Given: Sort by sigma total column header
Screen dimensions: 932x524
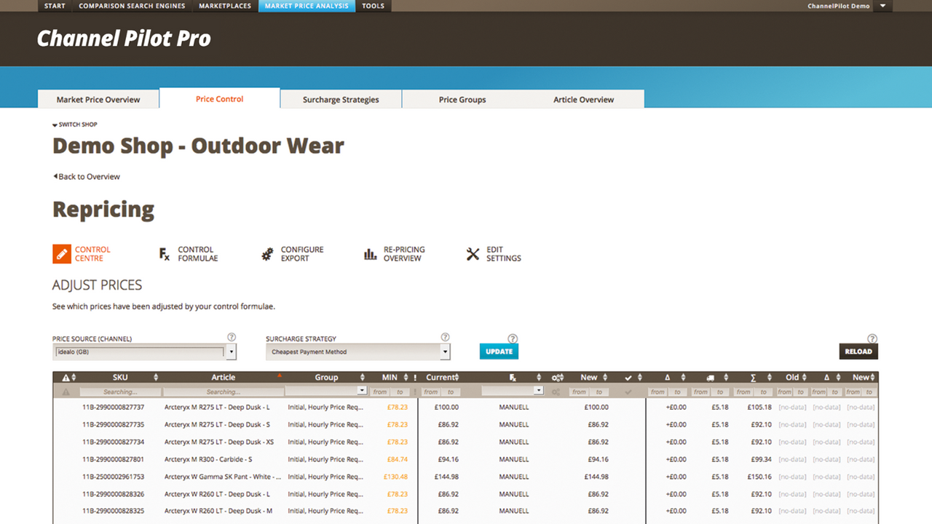Looking at the screenshot, I should point(753,378).
